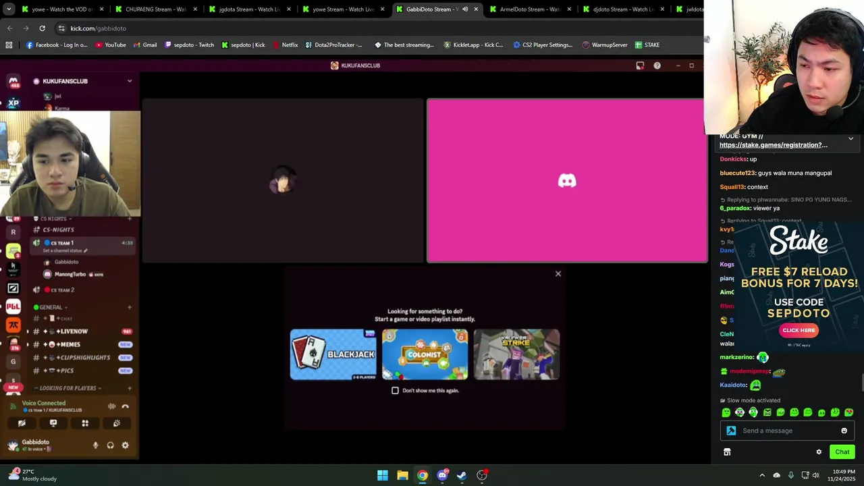Open Discord direct messages home icon
The image size is (864, 486).
click(x=13, y=81)
